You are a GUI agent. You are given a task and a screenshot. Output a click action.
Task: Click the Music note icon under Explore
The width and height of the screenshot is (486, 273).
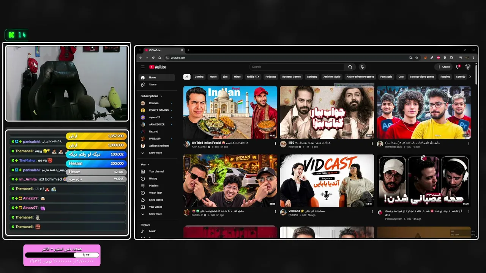click(143, 231)
